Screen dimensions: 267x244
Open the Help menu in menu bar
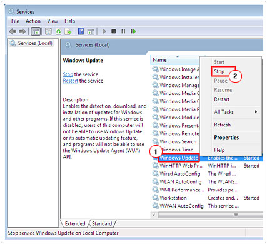pyautogui.click(x=70, y=21)
